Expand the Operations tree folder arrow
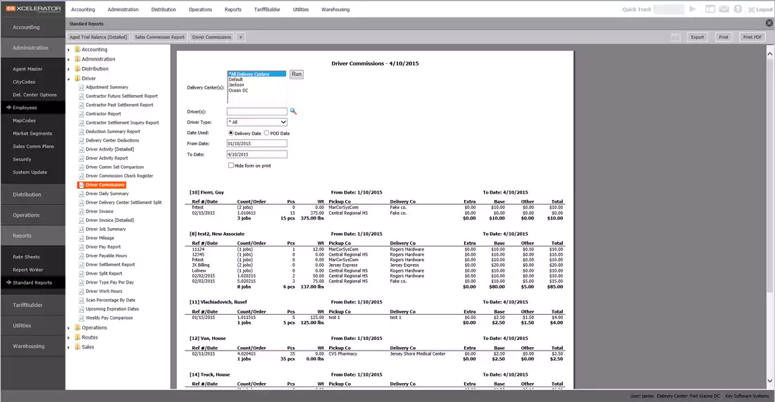The height and width of the screenshot is (402, 775). 69,328
